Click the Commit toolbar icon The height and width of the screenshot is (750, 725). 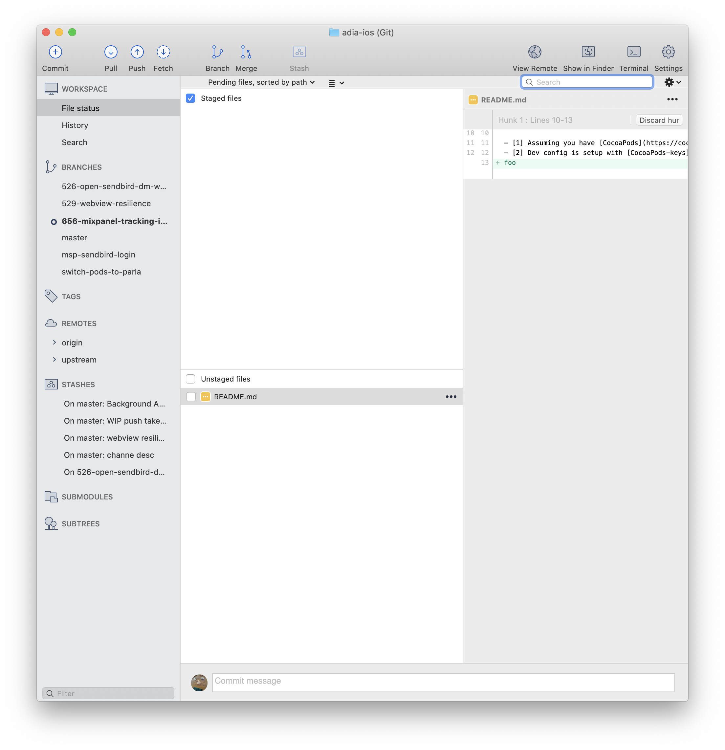coord(55,52)
